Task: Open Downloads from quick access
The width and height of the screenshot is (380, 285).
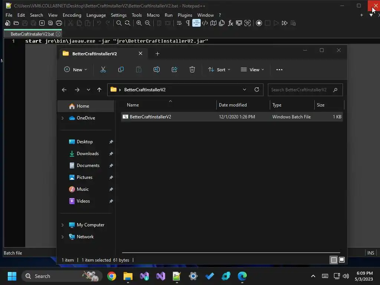Action: click(x=87, y=153)
